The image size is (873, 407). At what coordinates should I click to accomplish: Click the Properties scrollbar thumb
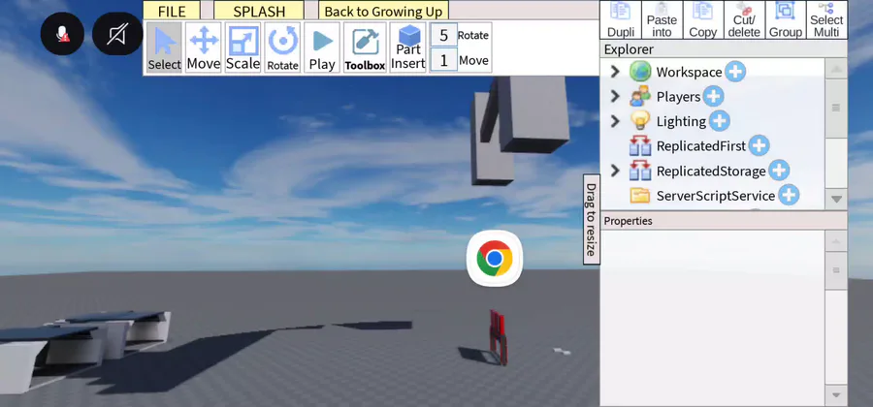pyautogui.click(x=836, y=270)
